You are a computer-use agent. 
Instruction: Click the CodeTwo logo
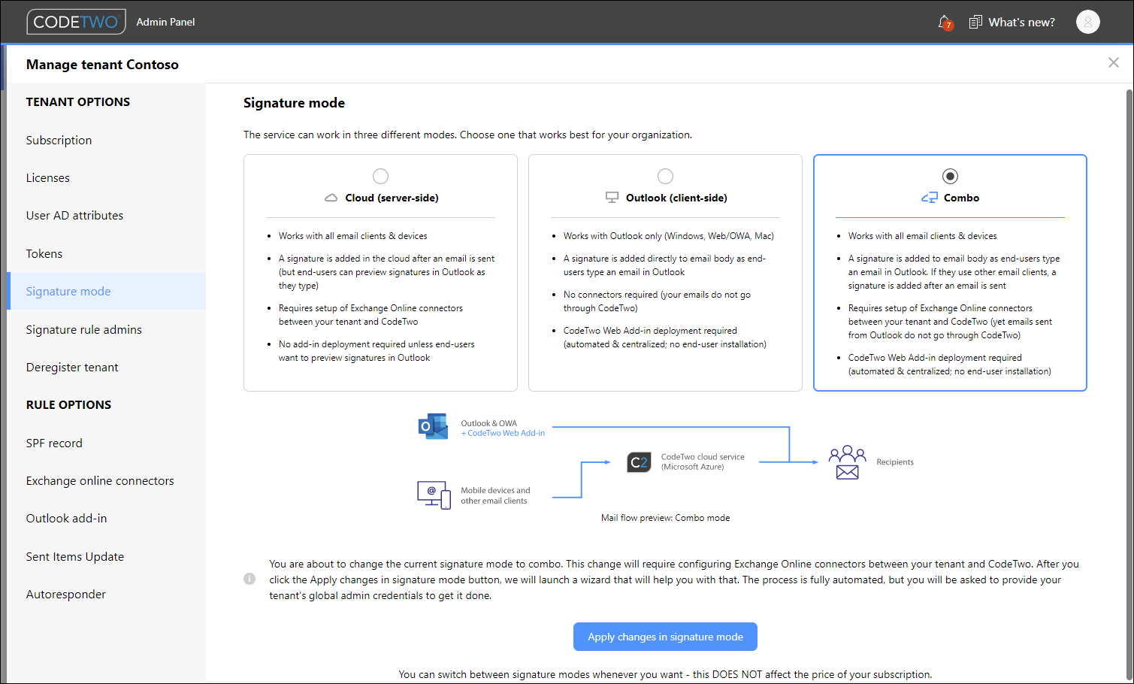click(x=75, y=22)
